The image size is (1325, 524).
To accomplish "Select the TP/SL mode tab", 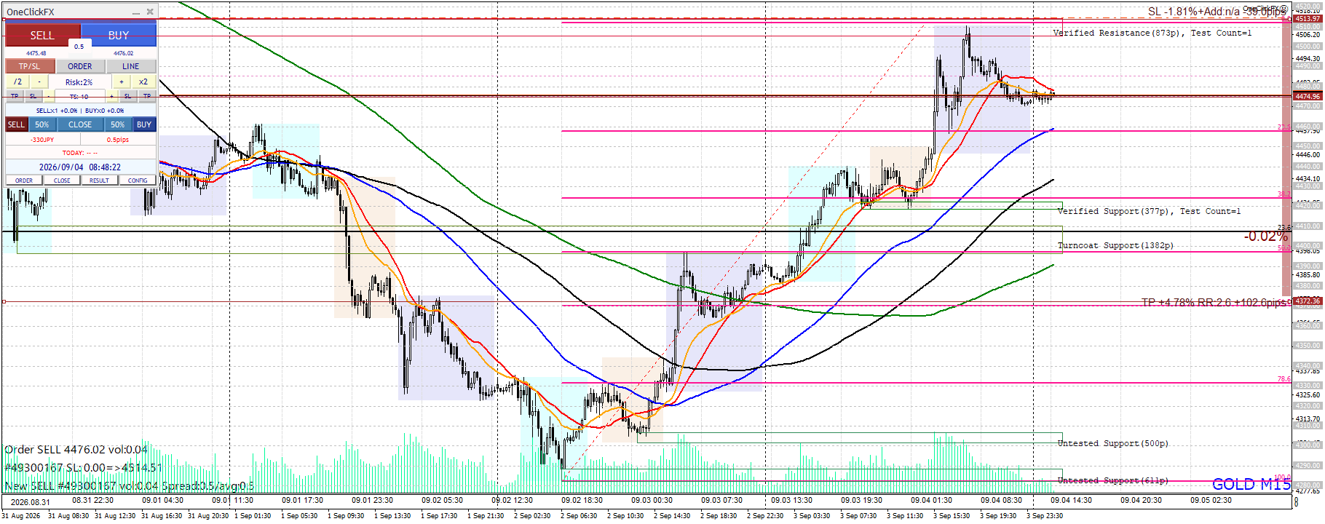I will (x=30, y=66).
